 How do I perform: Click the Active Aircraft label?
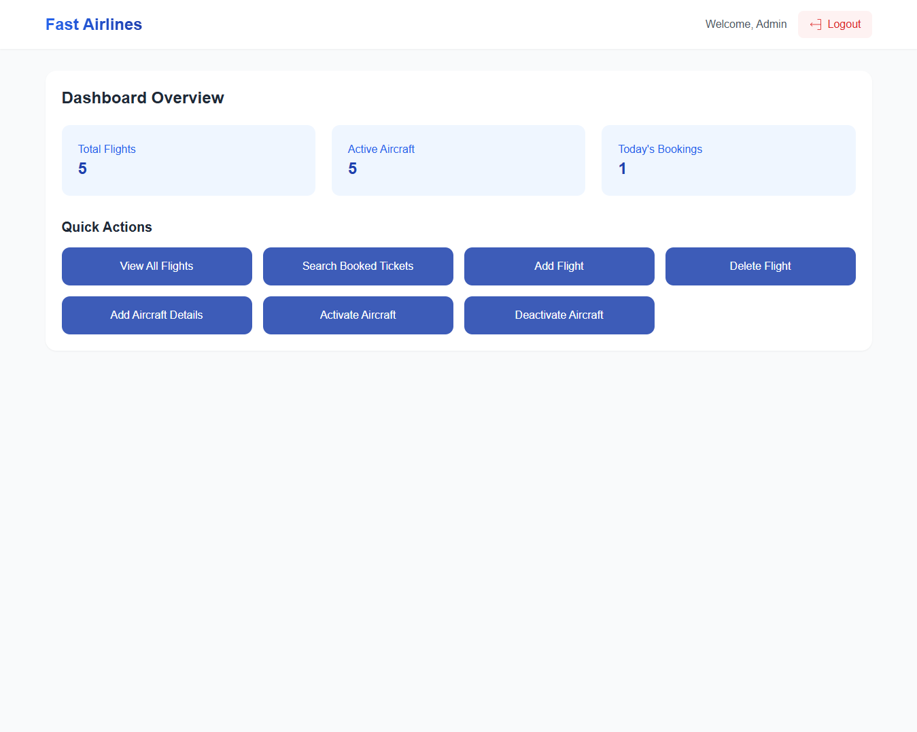click(381, 150)
